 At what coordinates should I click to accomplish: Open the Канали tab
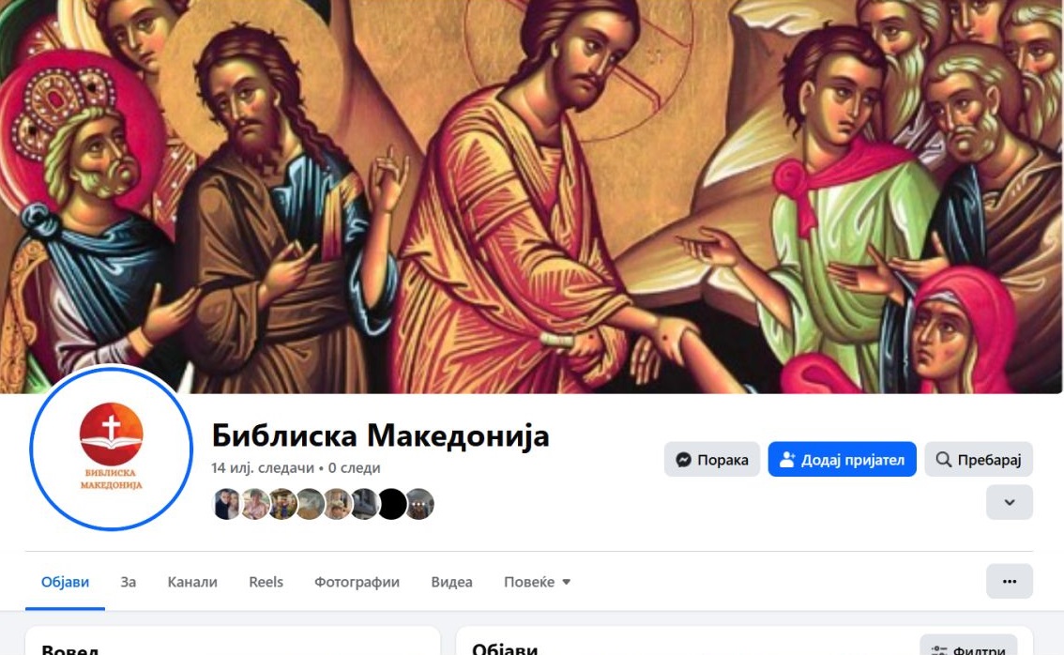tap(192, 582)
